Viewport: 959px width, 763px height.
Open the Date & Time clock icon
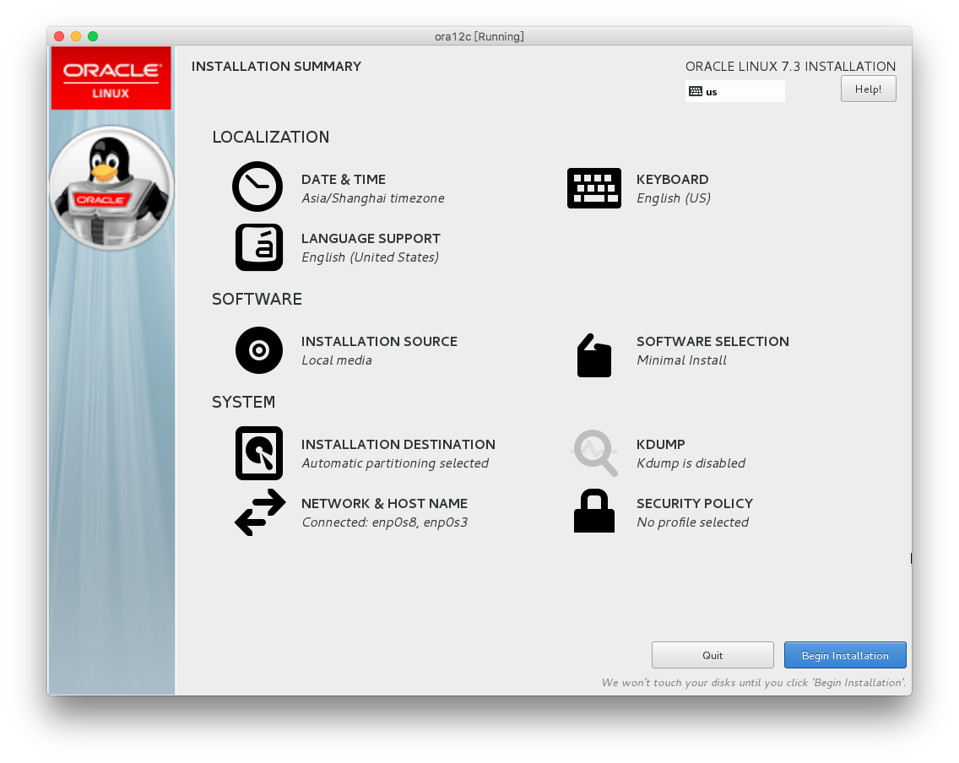coord(257,187)
